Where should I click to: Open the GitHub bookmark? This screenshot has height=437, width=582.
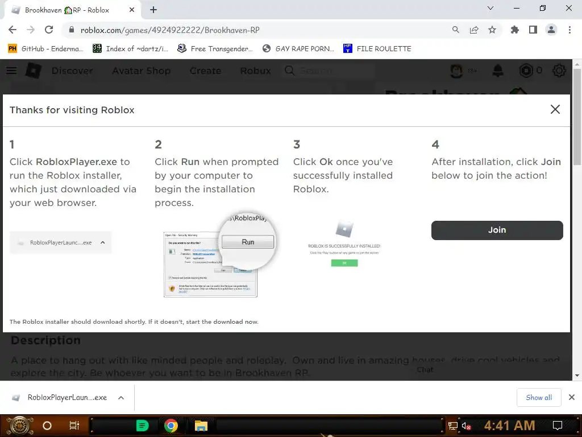[46, 49]
